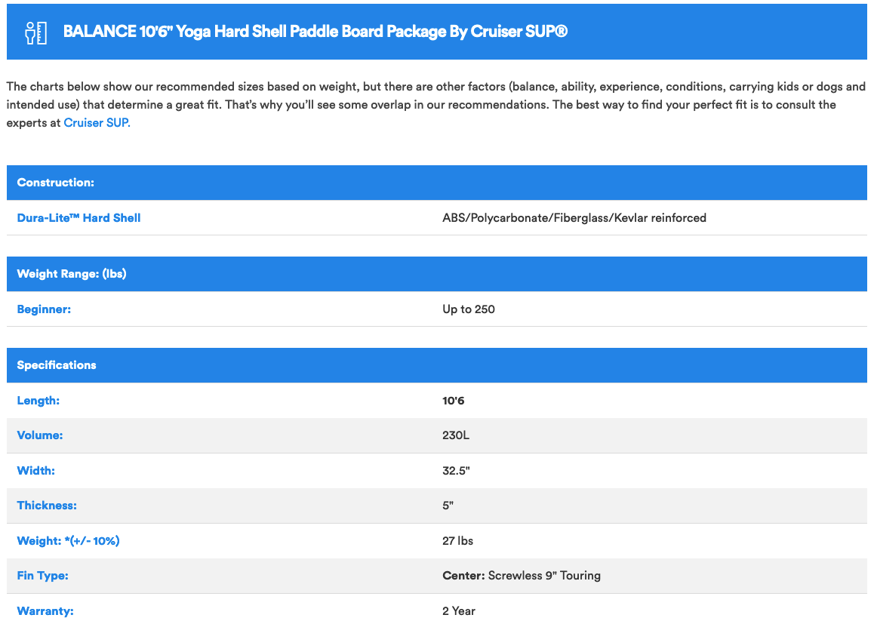Click the Weight *(+/- 10%) label
Image resolution: width=874 pixels, height=621 pixels.
[x=69, y=541]
